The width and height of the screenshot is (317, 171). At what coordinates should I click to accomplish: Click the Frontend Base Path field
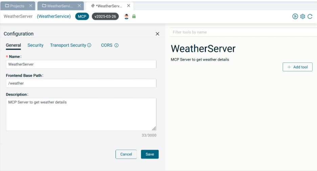[81, 83]
